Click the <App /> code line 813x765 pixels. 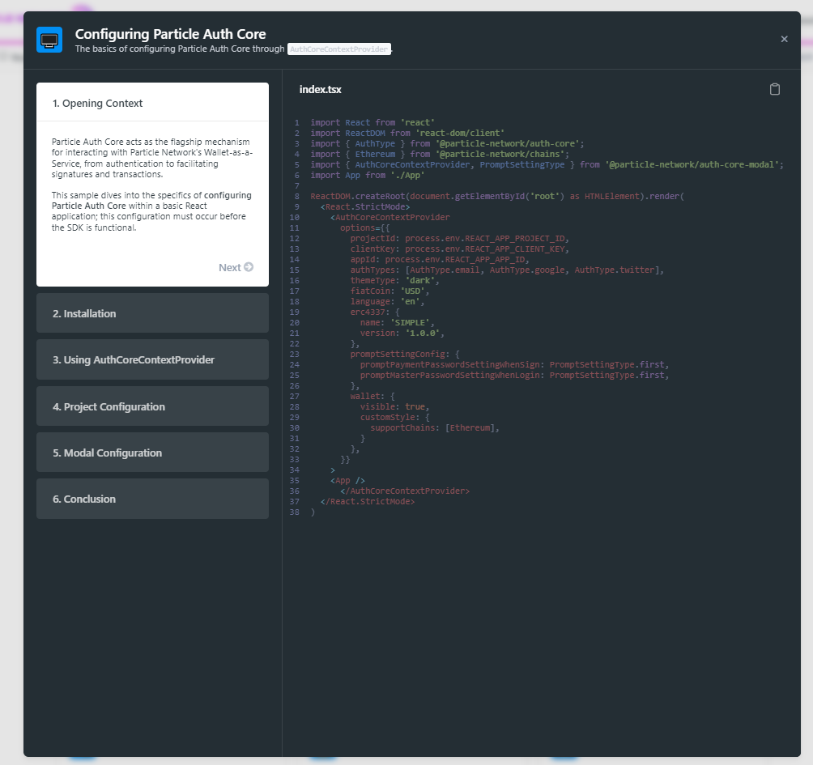(347, 481)
